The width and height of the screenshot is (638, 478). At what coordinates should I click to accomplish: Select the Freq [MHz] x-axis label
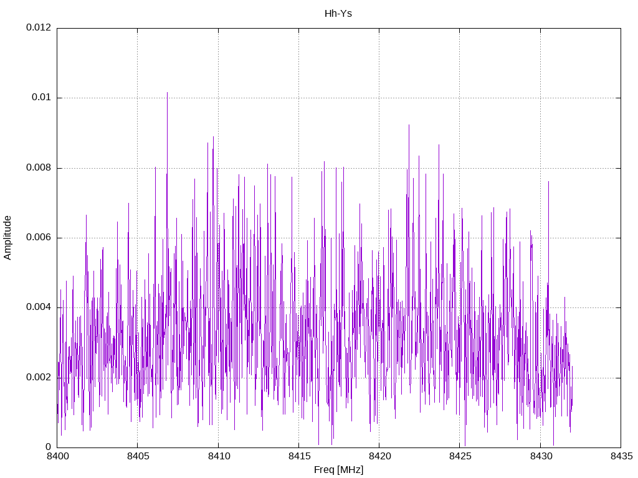[338, 470]
